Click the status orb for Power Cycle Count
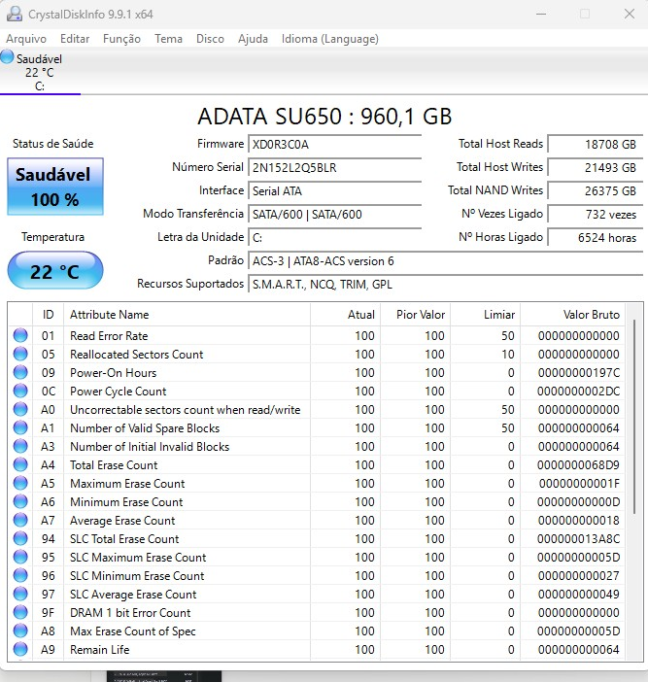Screen dimensions: 648x682 coord(20,391)
